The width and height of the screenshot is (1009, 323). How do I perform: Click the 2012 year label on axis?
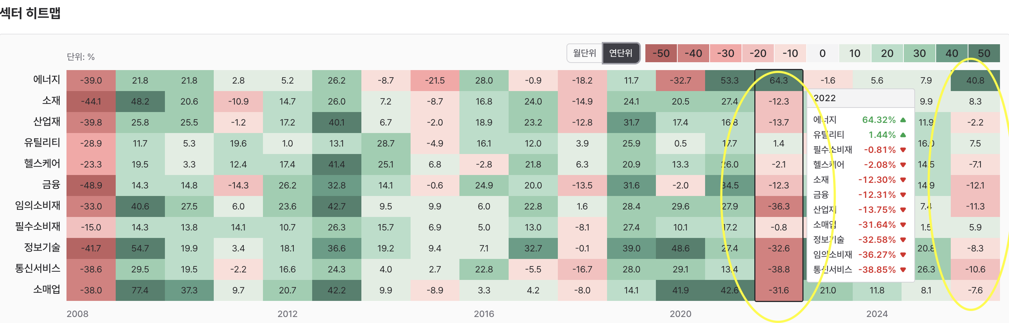287,314
